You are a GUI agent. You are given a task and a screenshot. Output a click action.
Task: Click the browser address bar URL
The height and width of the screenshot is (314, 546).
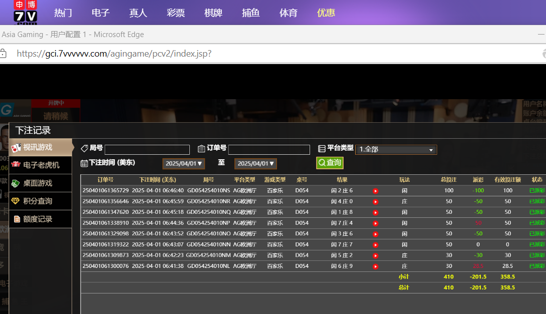[x=114, y=54]
